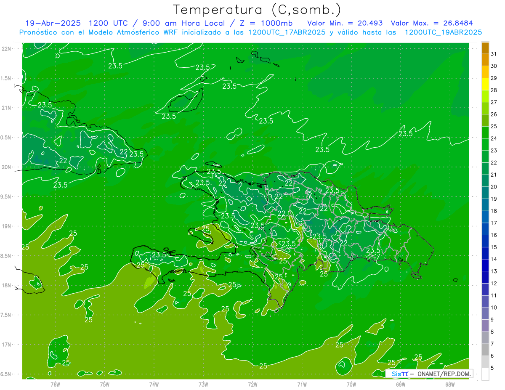Click legend value '23'
Screen dimensions: 505x390
click(x=494, y=151)
